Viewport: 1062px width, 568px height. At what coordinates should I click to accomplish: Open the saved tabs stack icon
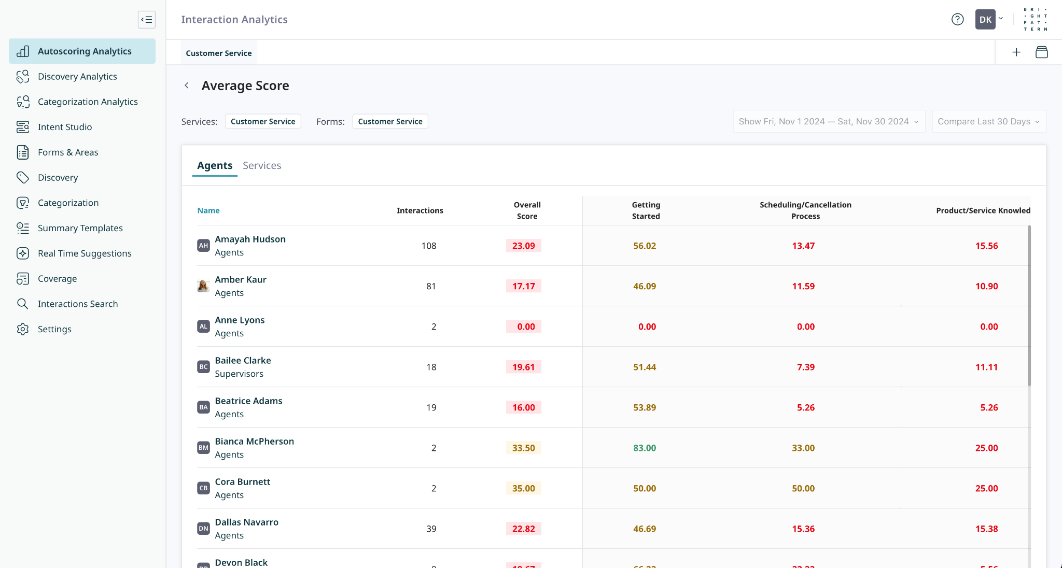pyautogui.click(x=1041, y=52)
